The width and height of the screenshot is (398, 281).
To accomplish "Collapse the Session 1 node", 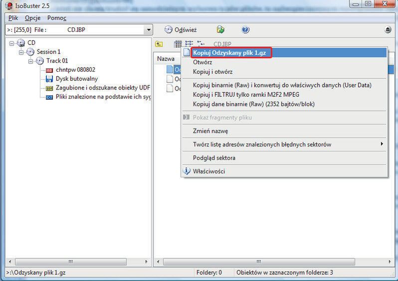I will 21,52.
